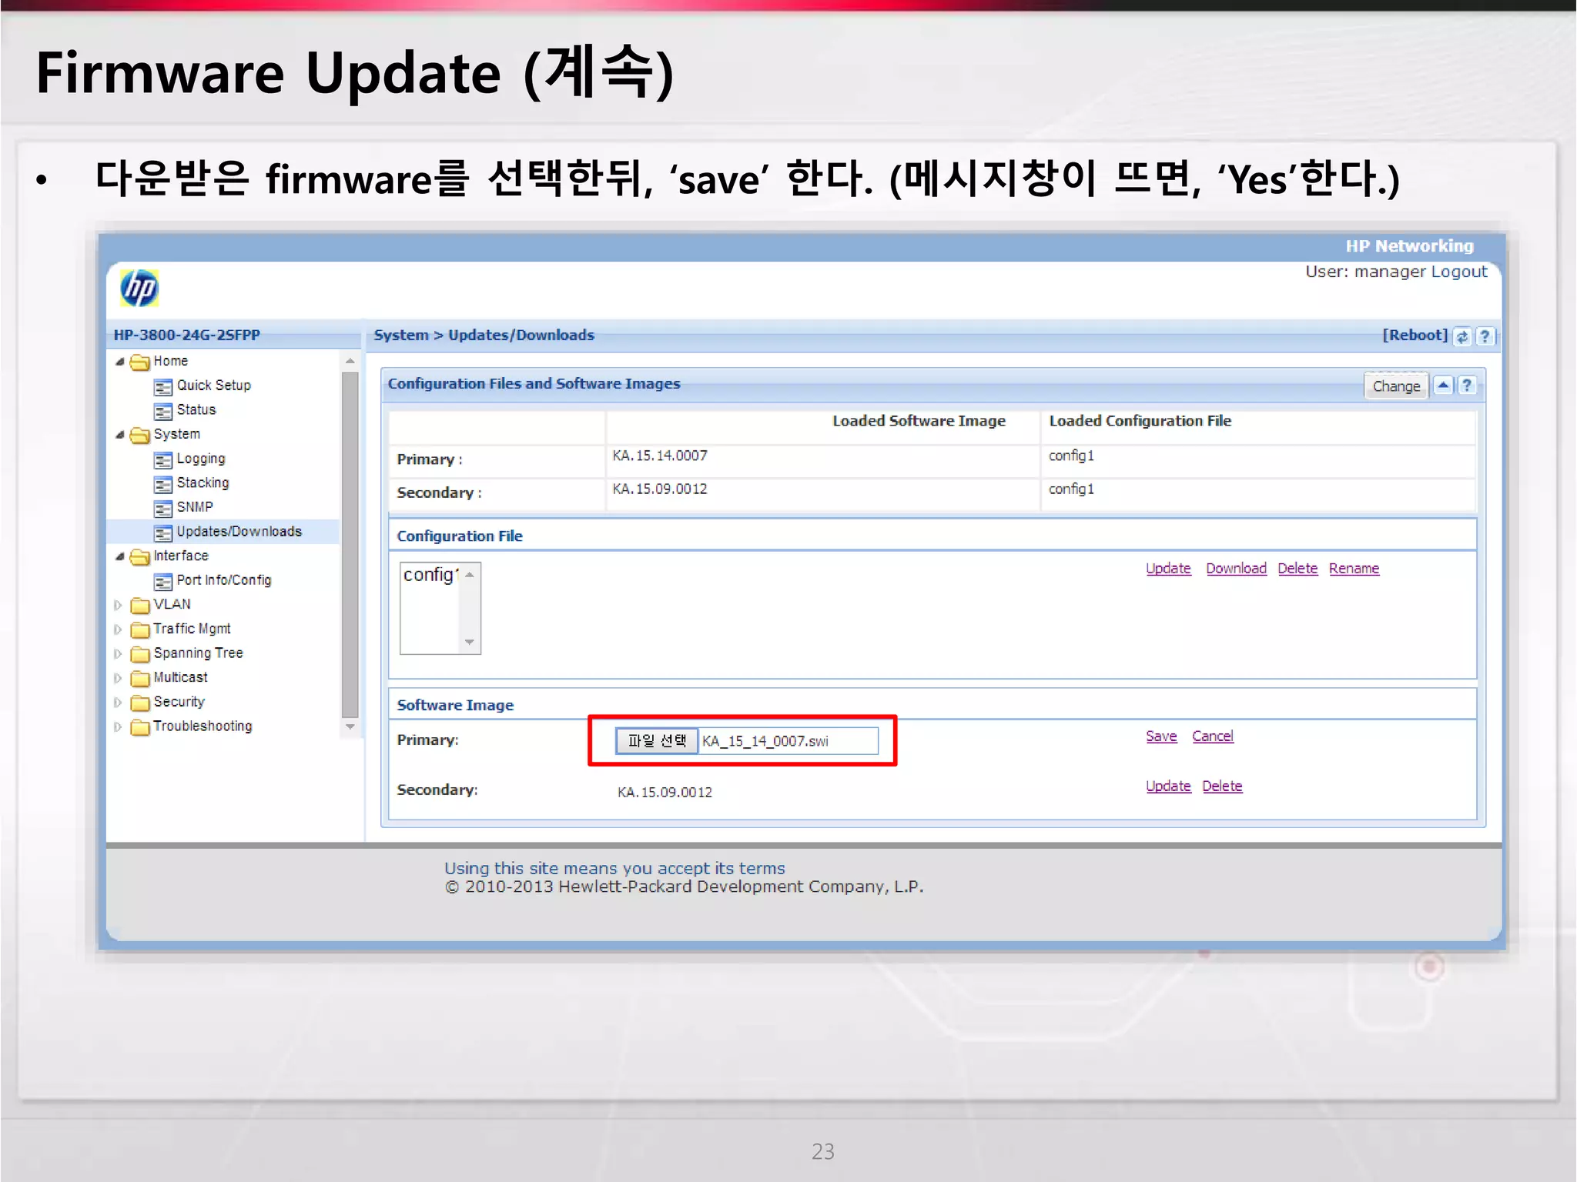The height and width of the screenshot is (1182, 1577).
Task: Click the navigation tree scrollbar thumb
Action: (350, 545)
